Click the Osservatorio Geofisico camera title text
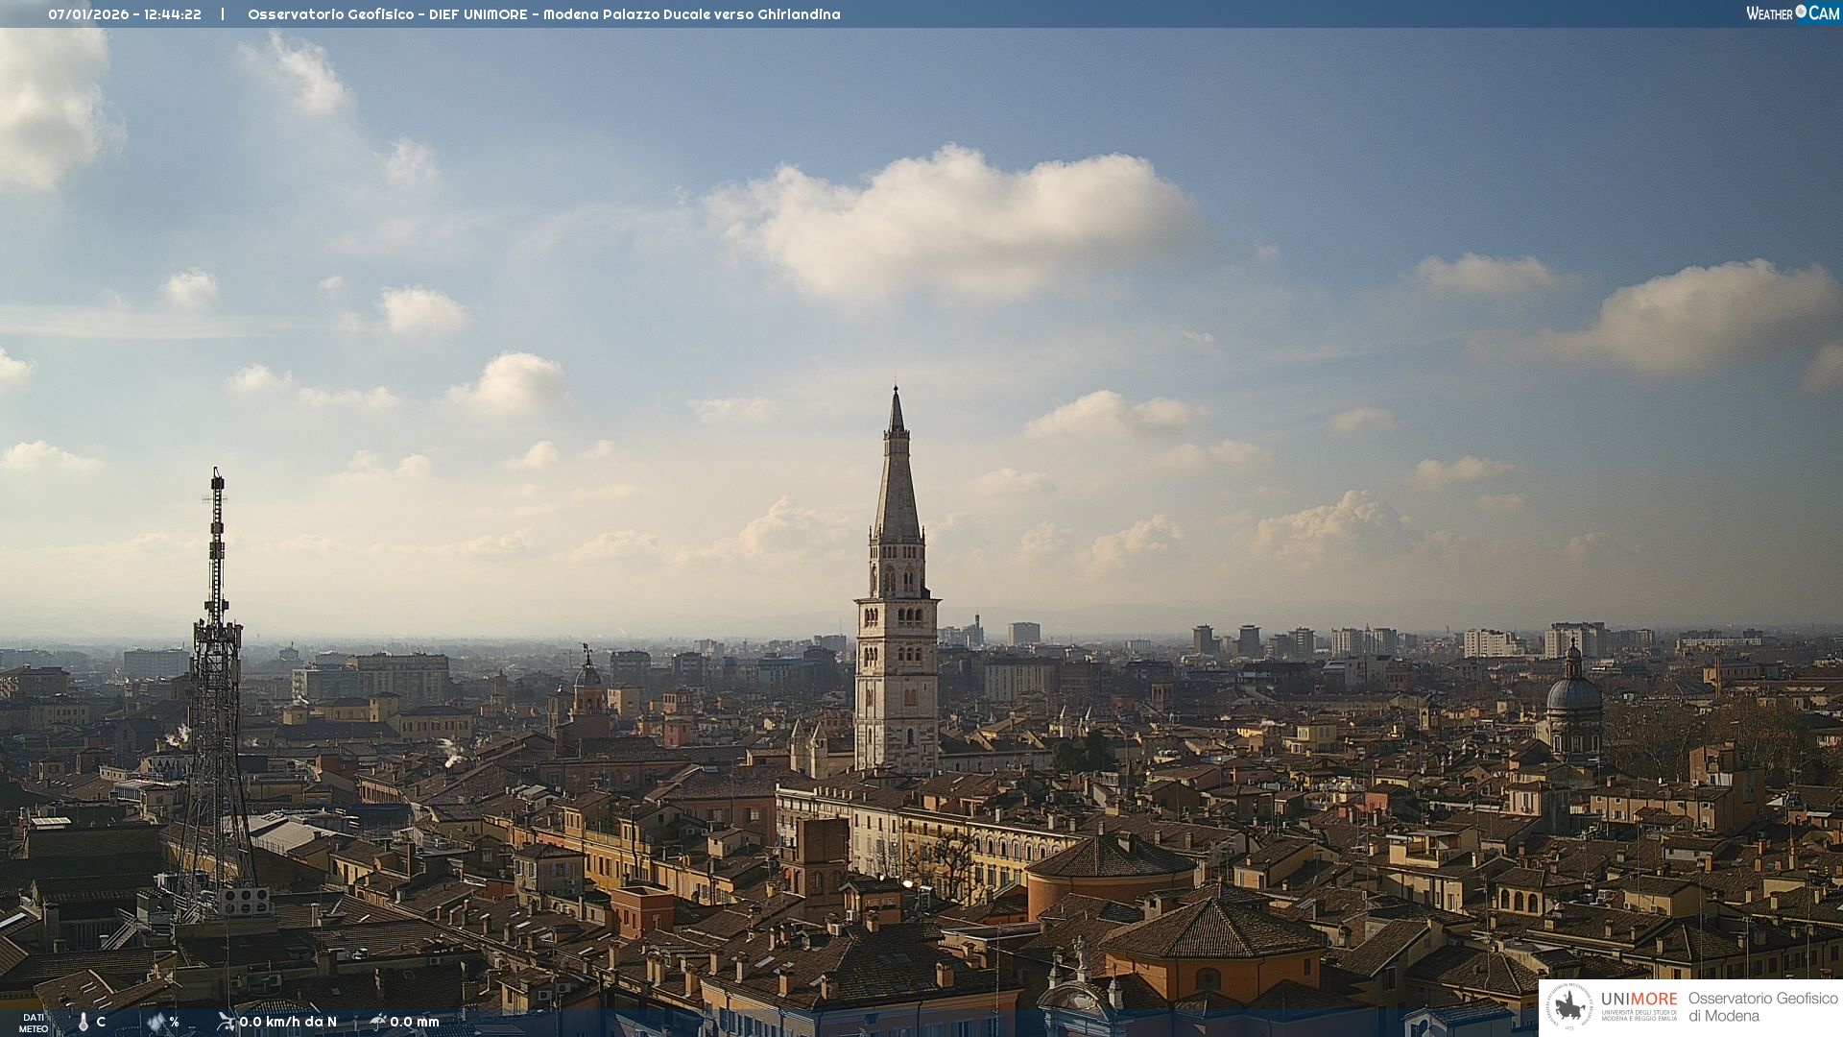Image resolution: width=1843 pixels, height=1037 pixels. coord(543,14)
